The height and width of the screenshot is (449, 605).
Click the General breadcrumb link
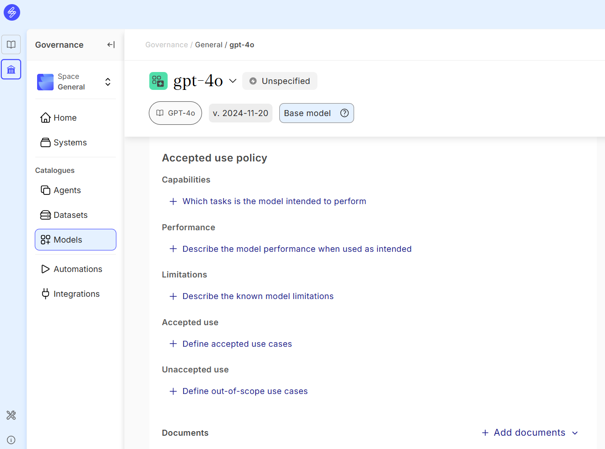coord(208,45)
